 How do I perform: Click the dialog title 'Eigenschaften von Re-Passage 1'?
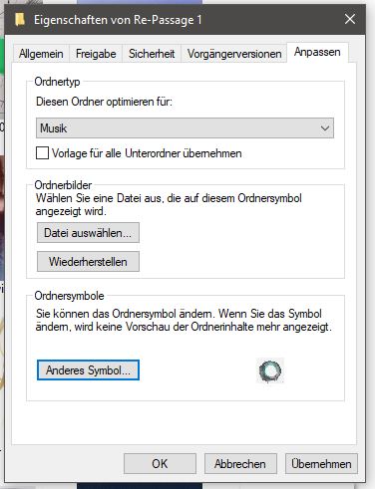(x=118, y=20)
